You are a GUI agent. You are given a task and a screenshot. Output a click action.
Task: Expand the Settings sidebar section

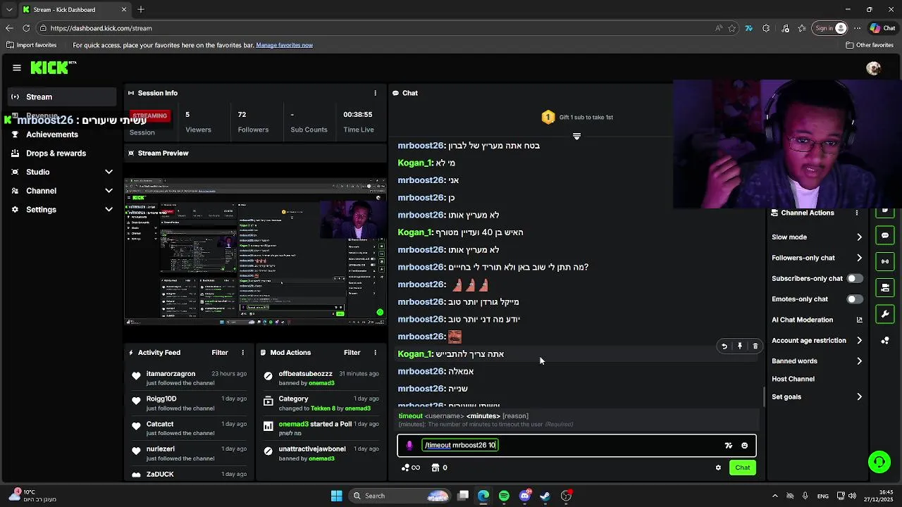(x=109, y=209)
